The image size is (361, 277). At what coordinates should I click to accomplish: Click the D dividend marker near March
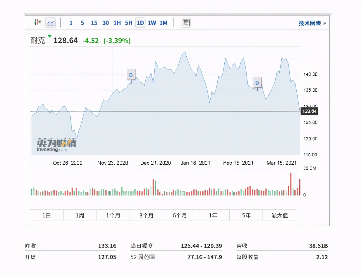point(257,83)
